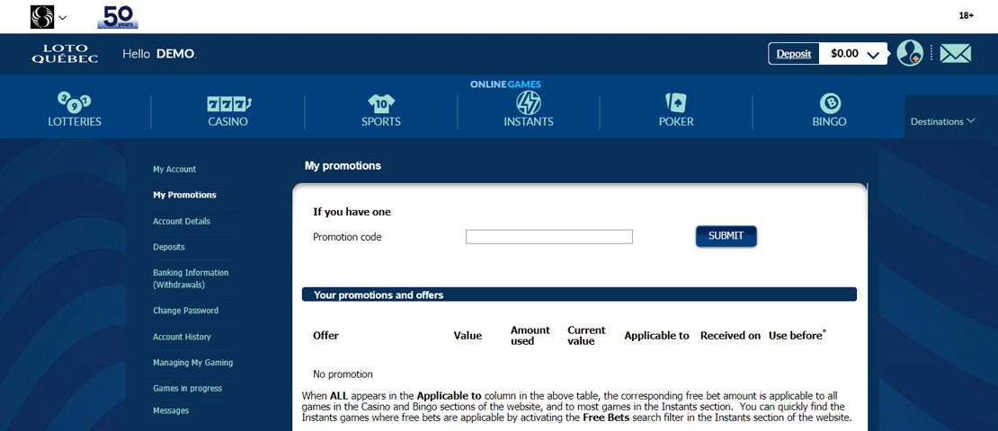Screen dimensions: 998x431
Task: Expand the dropdown chevron beside the swirl logo
Action: [62, 18]
